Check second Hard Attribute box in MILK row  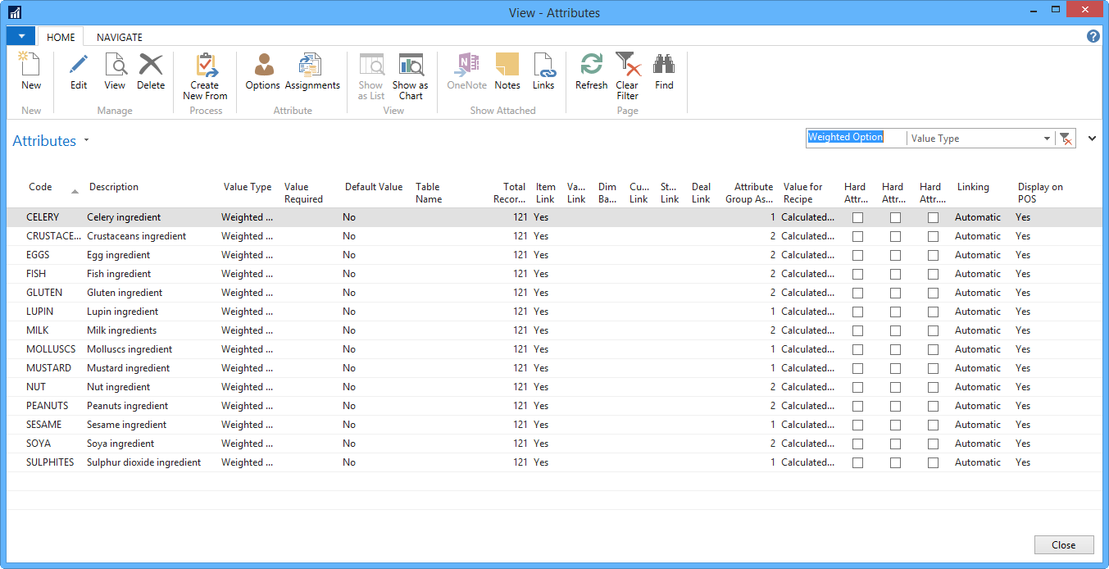coord(895,331)
